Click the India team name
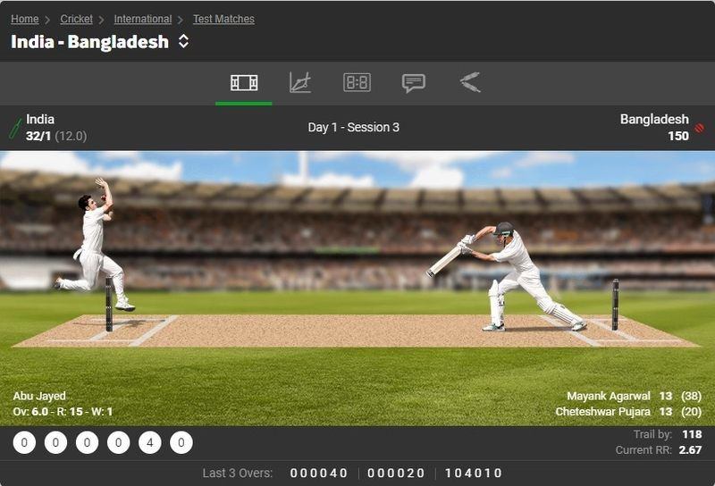The height and width of the screenshot is (486, 715). pyautogui.click(x=40, y=120)
